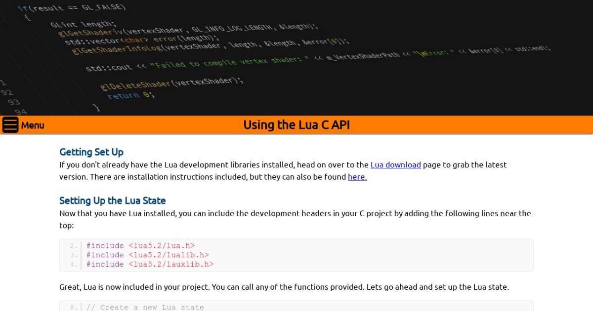Click the lualib.h include code line
This screenshot has width=593, height=311.
[147, 255]
